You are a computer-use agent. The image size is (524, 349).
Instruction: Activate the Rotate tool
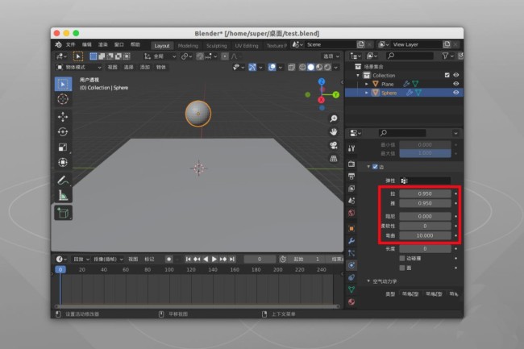[63, 132]
